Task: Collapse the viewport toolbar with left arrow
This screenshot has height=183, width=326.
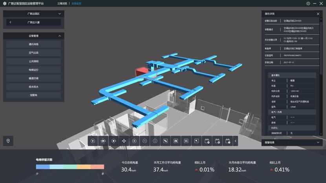Action: (x=236, y=141)
